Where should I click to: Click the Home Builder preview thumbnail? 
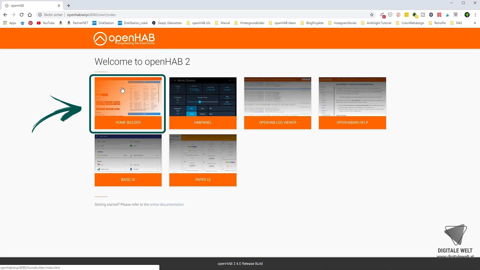pyautogui.click(x=128, y=96)
